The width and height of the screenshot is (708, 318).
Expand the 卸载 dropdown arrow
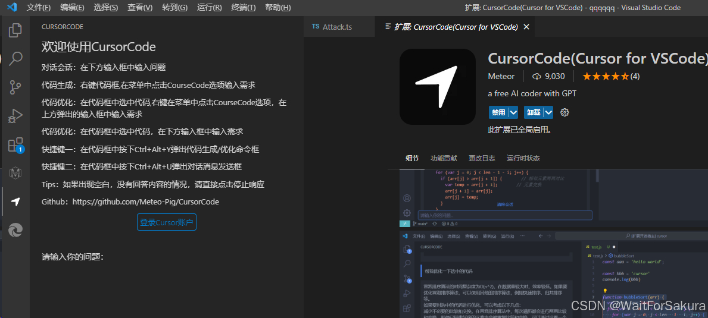[x=548, y=112]
